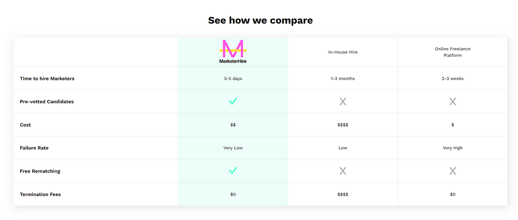Select the In-House Hire column header
518x220 pixels.
pyautogui.click(x=342, y=52)
